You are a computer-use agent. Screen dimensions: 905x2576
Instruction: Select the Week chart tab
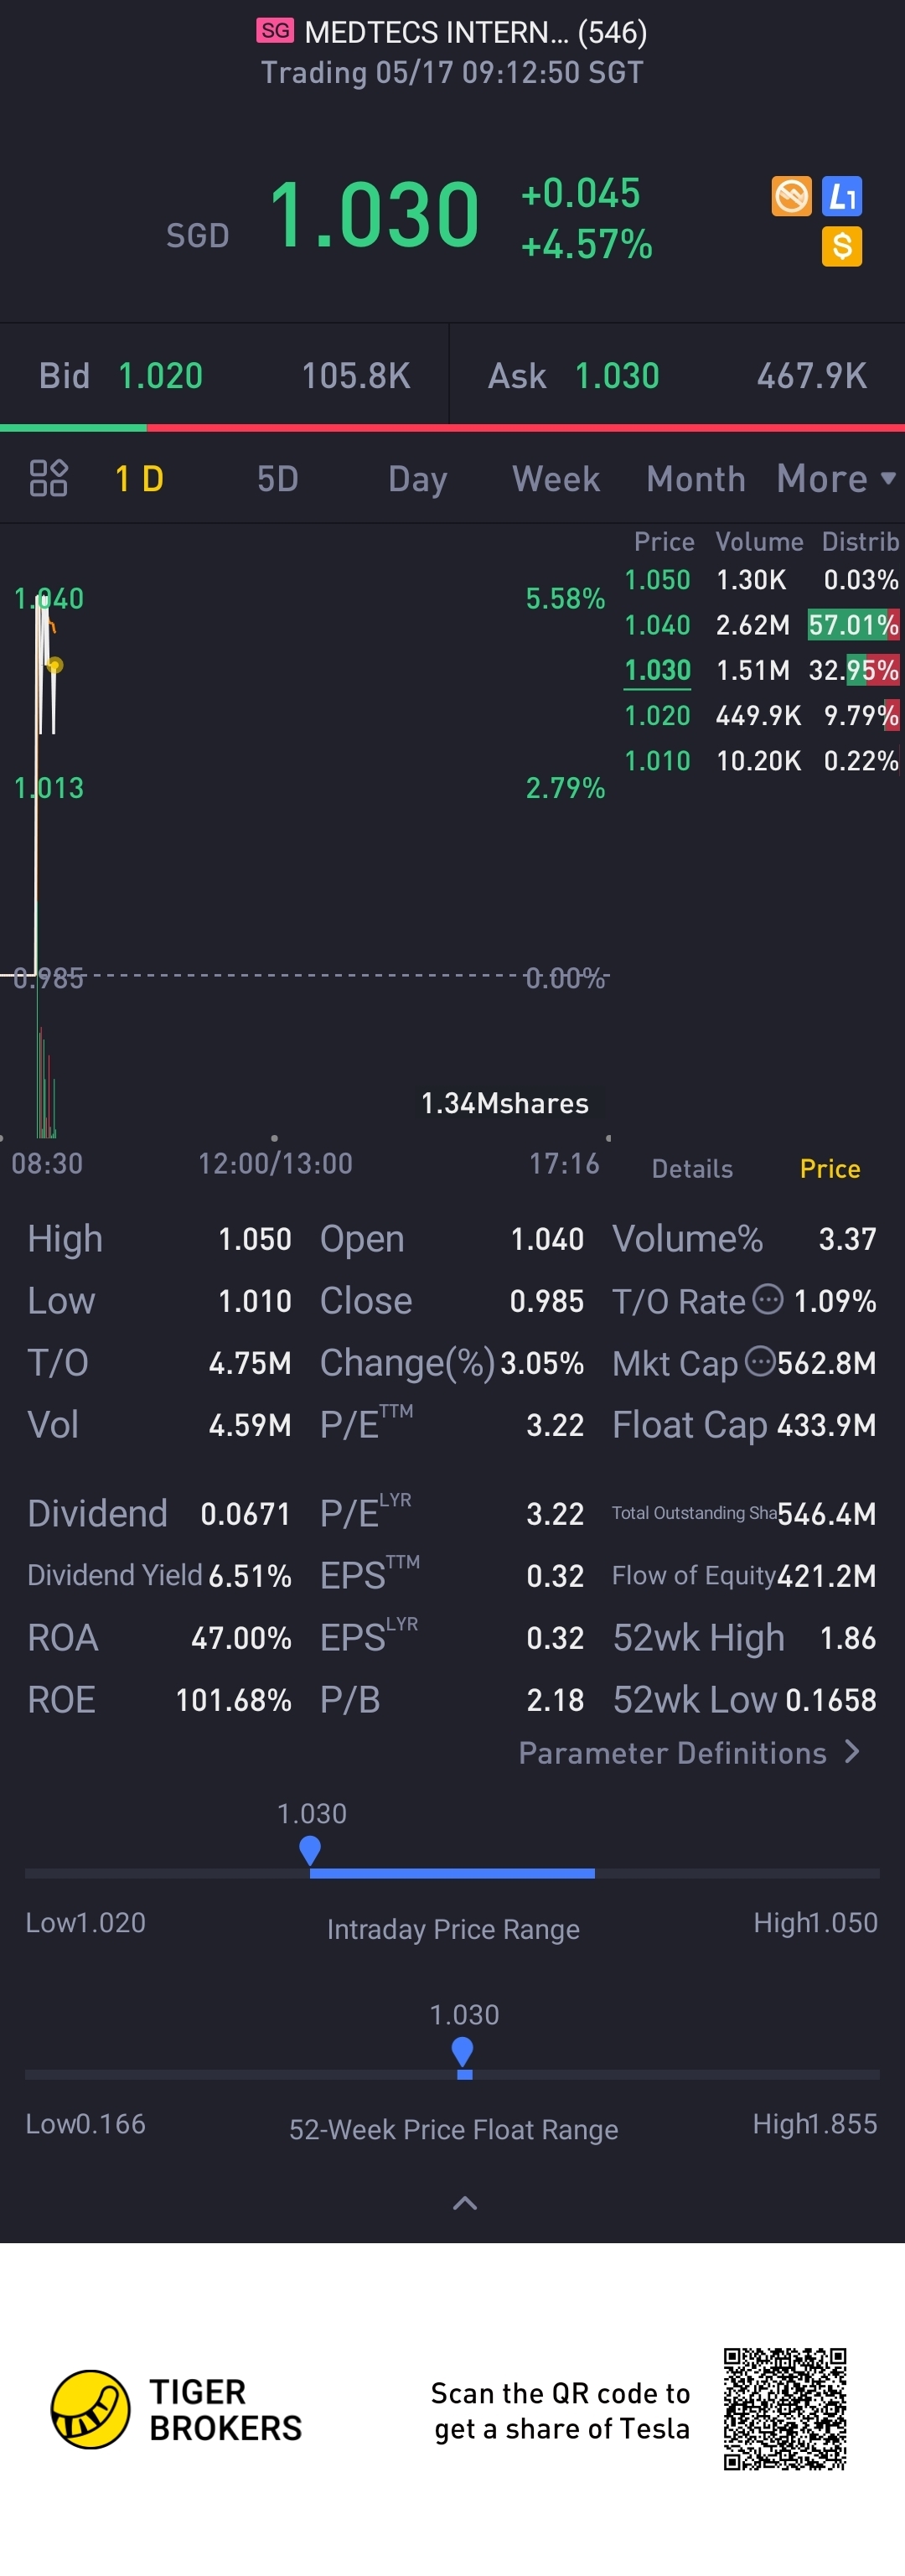tap(556, 478)
